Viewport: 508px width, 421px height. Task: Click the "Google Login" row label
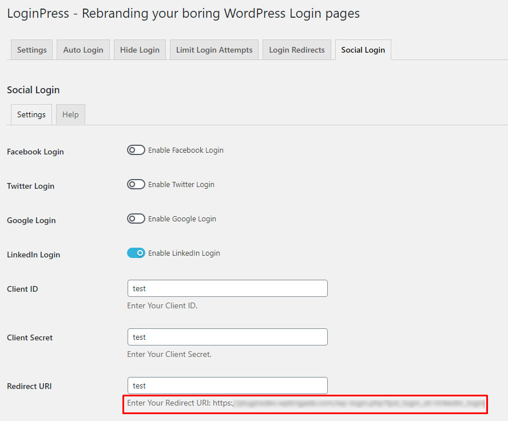(x=31, y=221)
